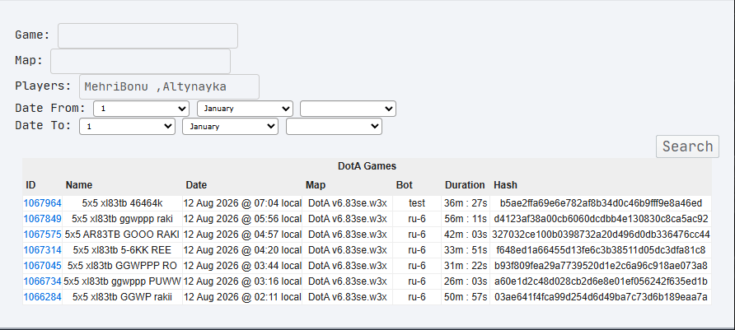Image resolution: width=735 pixels, height=330 pixels.
Task: Select game name '5x5 xl83tb 5-6KK REE'
Action: (122, 250)
